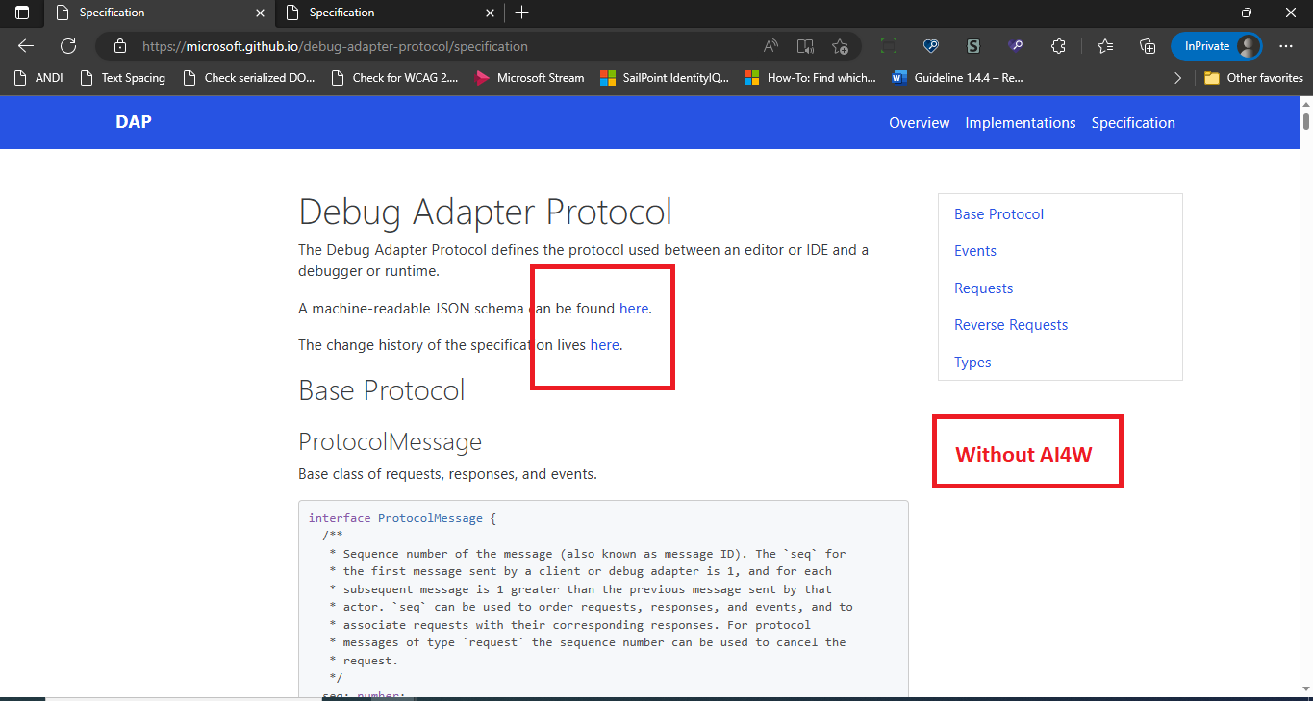1313x701 pixels.
Task: Open the Implementations menu item
Action: coord(1020,122)
